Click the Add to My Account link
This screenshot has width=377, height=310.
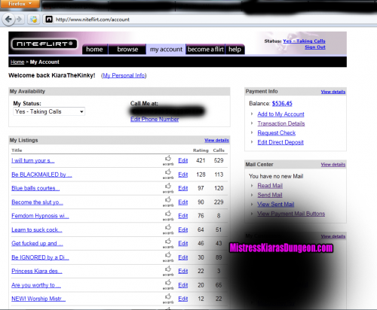[x=280, y=114]
